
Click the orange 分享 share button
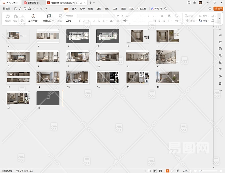(x=218, y=9)
